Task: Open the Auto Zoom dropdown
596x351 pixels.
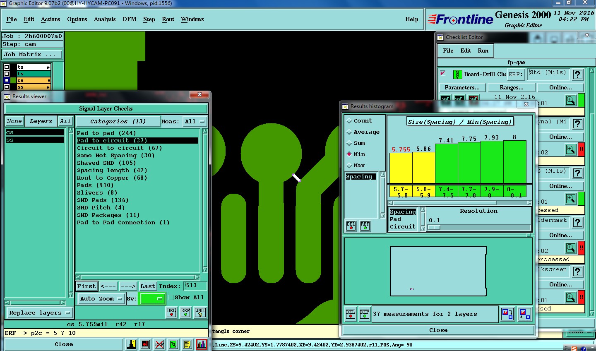Action: pyautogui.click(x=101, y=298)
